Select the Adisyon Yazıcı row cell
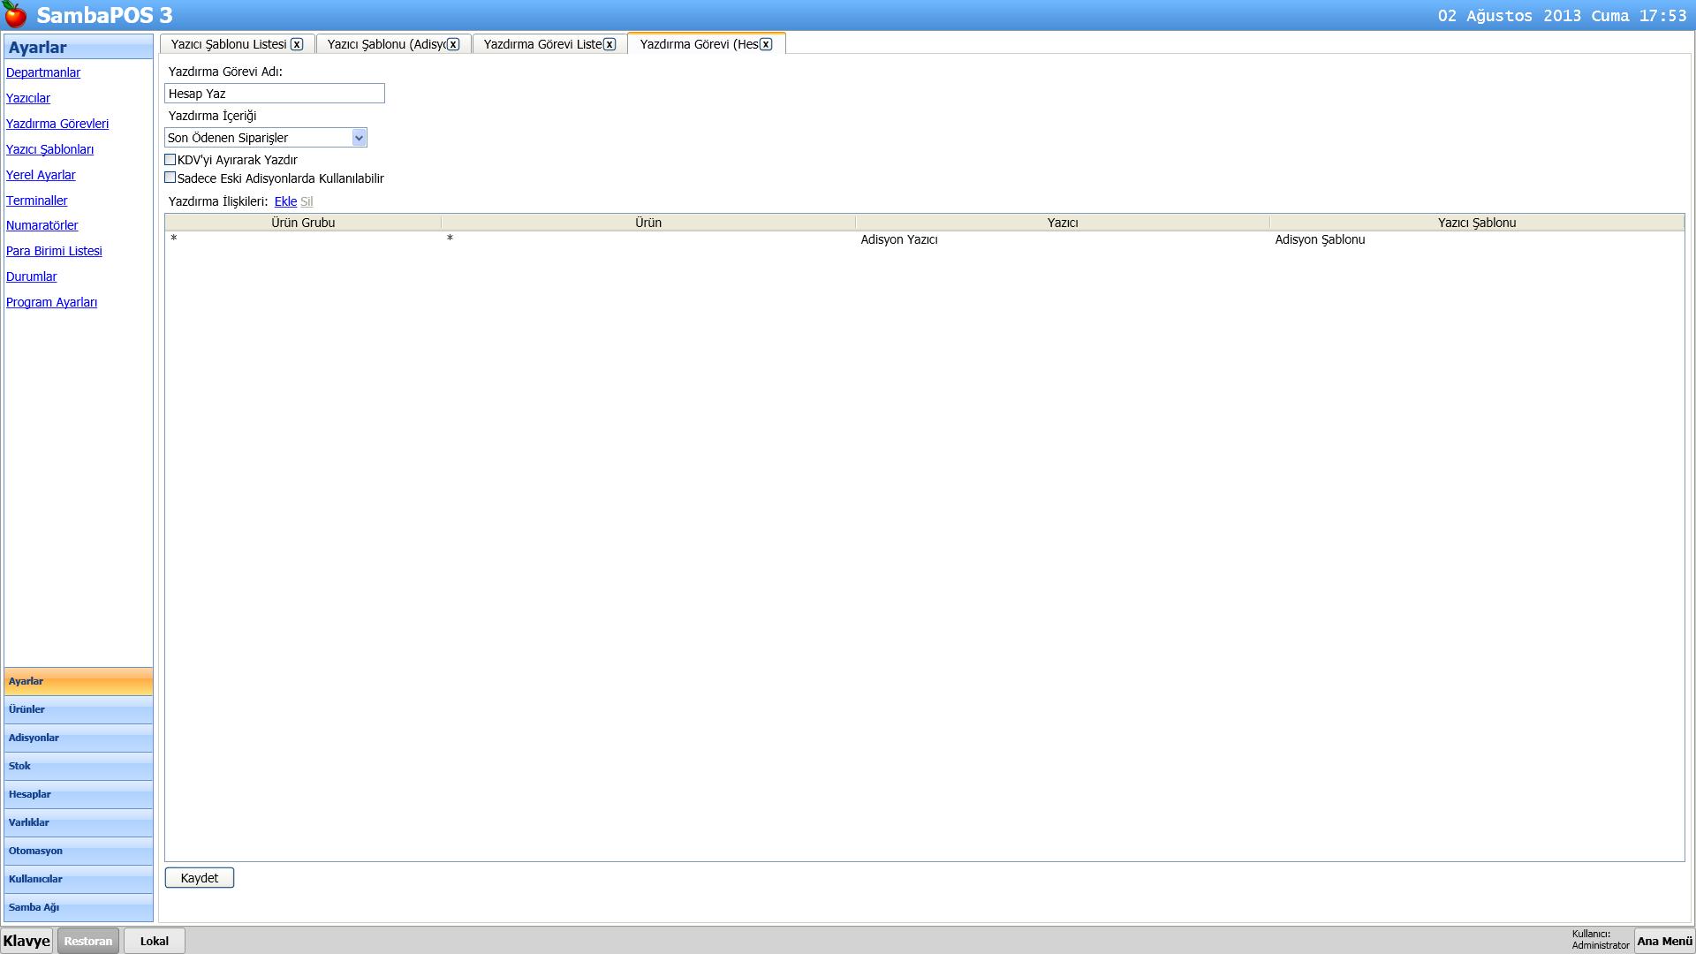This screenshot has height=954, width=1696. [899, 239]
